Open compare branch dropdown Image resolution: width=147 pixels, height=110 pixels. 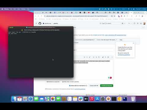click(x=107, y=40)
